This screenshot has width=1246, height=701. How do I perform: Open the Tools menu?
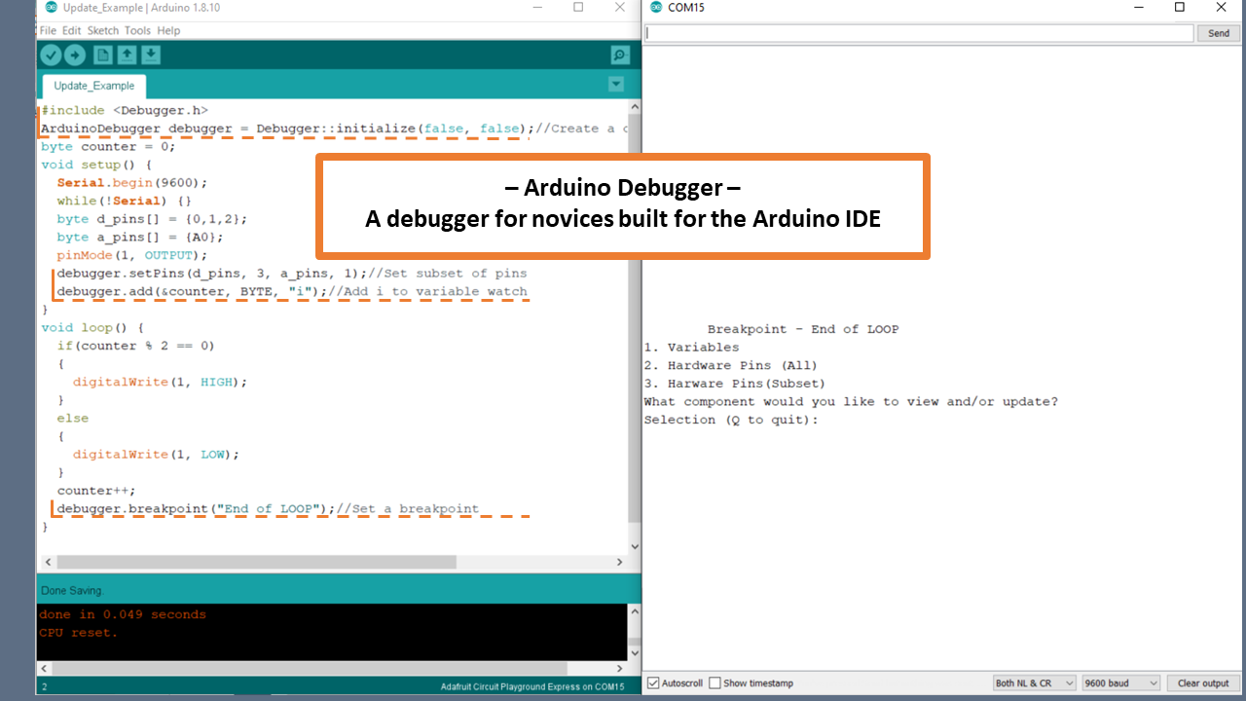[x=137, y=31]
